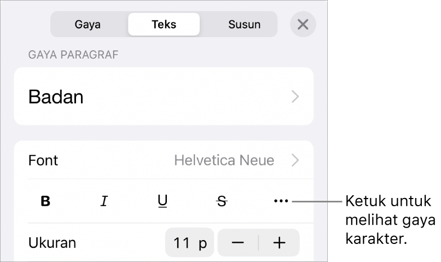Open more character style options (three dots)
The height and width of the screenshot is (262, 441).
[281, 201]
